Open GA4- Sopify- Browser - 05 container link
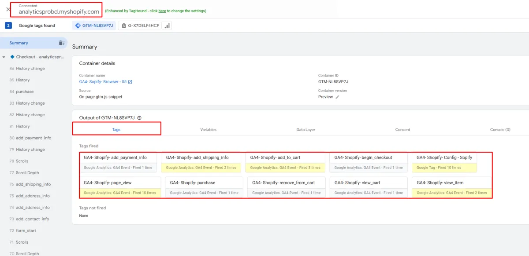 [103, 82]
